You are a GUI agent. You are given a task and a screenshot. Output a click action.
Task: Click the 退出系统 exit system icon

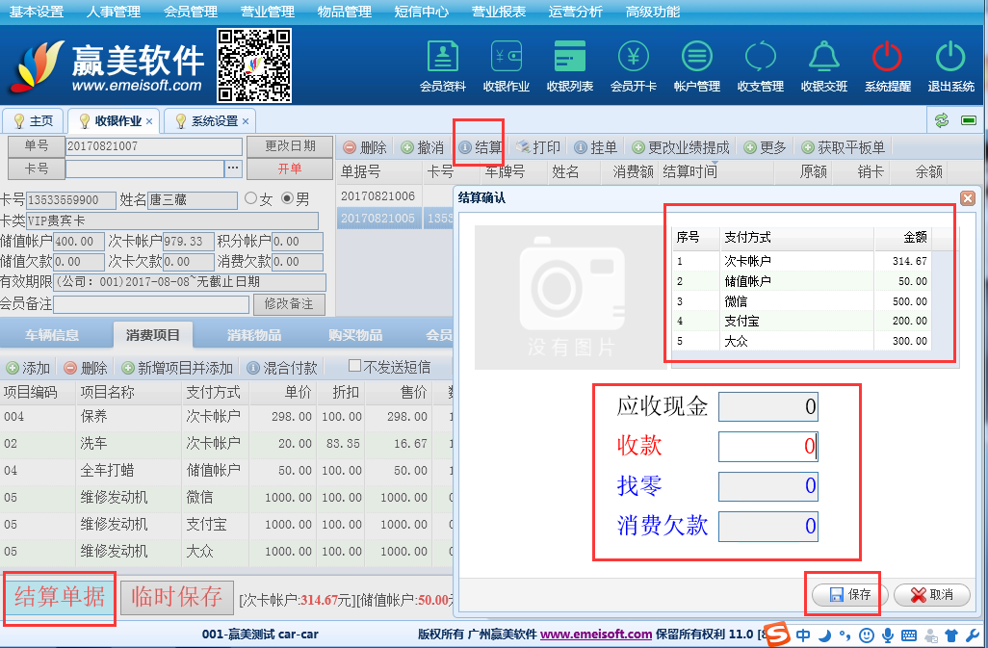(950, 65)
